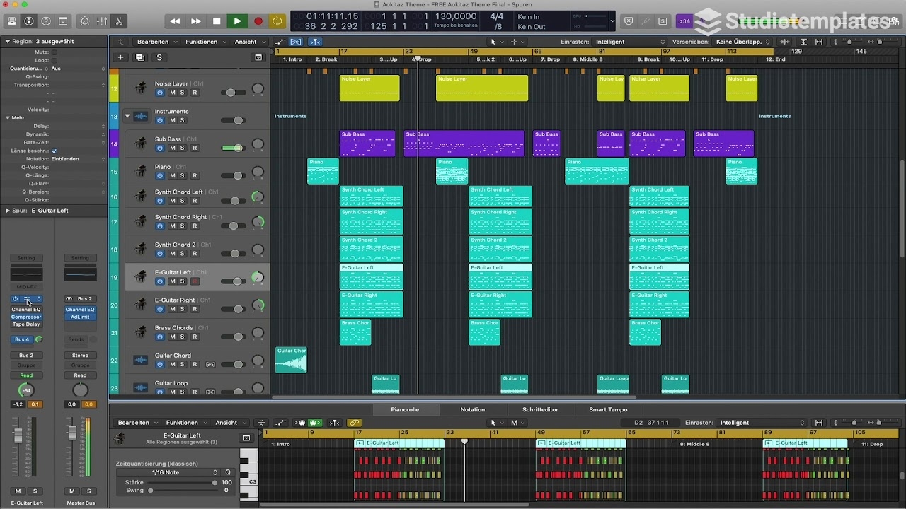Open the Funktionen menu above the tracks
This screenshot has height=509, width=906.
[x=203, y=41]
